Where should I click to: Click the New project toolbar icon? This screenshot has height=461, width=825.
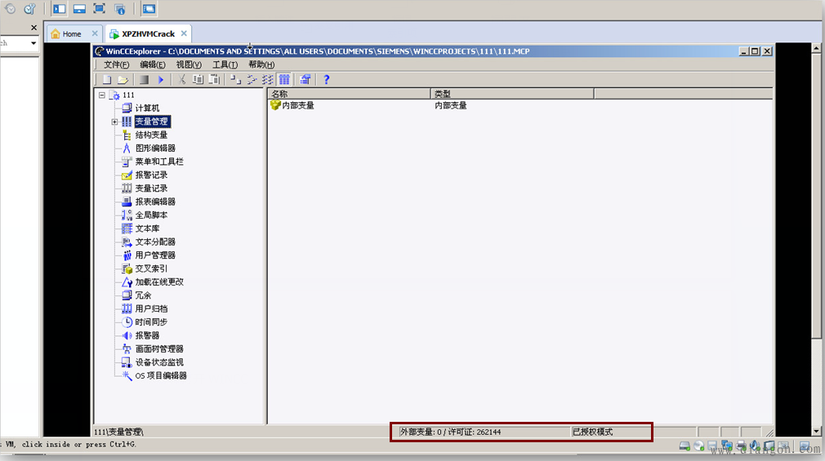(x=107, y=80)
